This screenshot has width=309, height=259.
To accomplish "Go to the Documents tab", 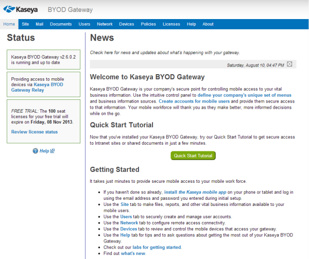I will 61,24.
